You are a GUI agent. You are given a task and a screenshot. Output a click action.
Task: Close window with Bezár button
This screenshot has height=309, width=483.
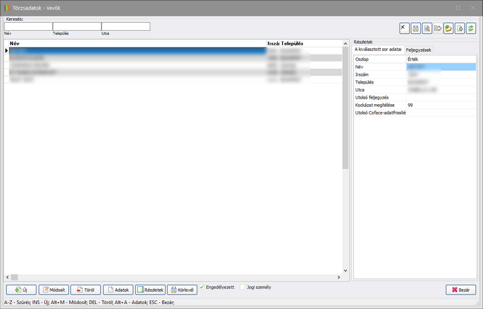(461, 290)
